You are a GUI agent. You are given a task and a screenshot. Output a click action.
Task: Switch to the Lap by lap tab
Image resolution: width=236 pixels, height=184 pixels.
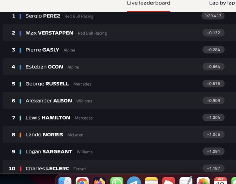tap(222, 3)
